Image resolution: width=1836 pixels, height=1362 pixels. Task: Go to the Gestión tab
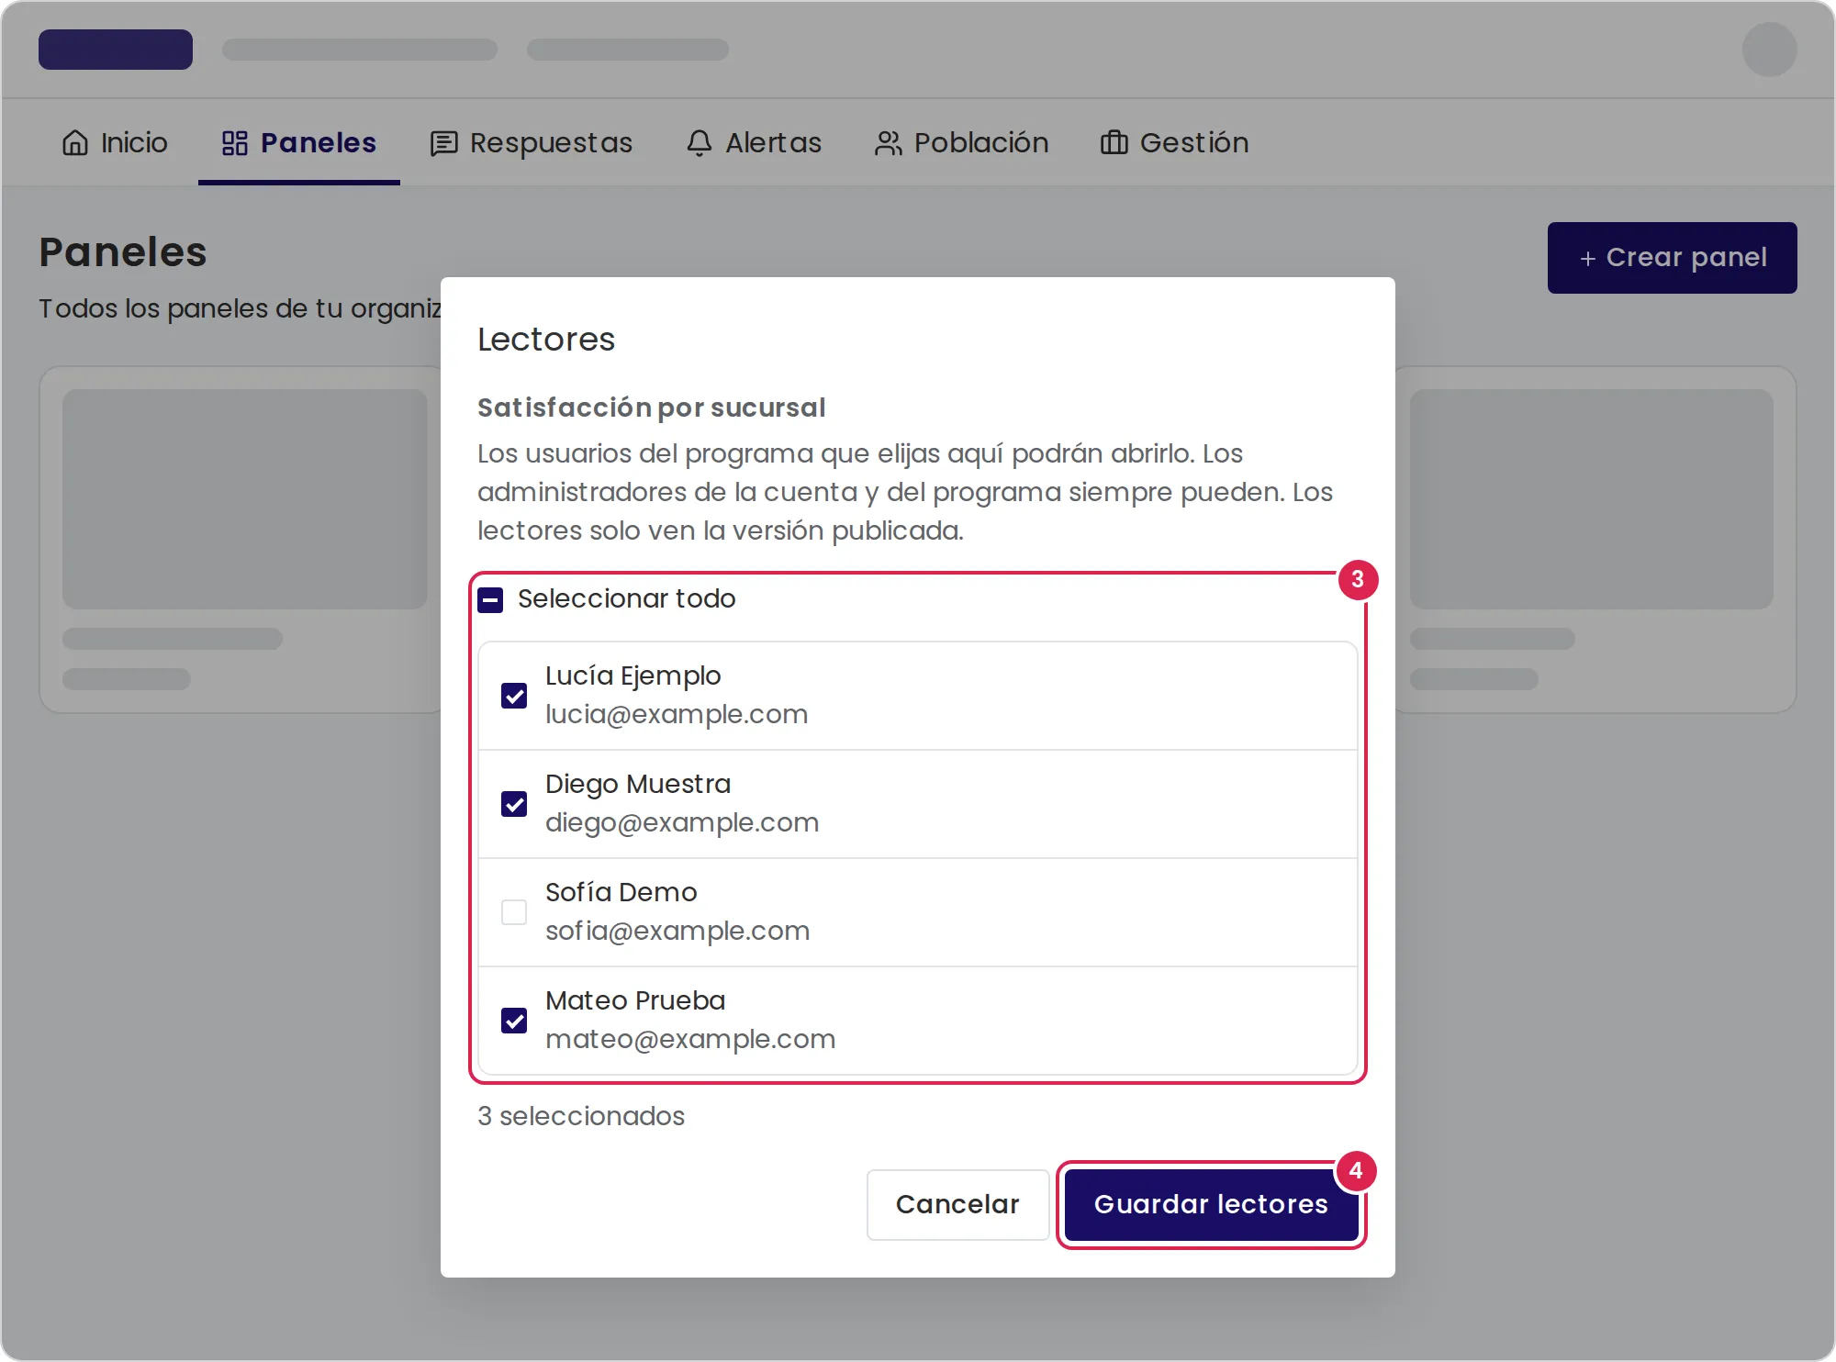(1174, 143)
